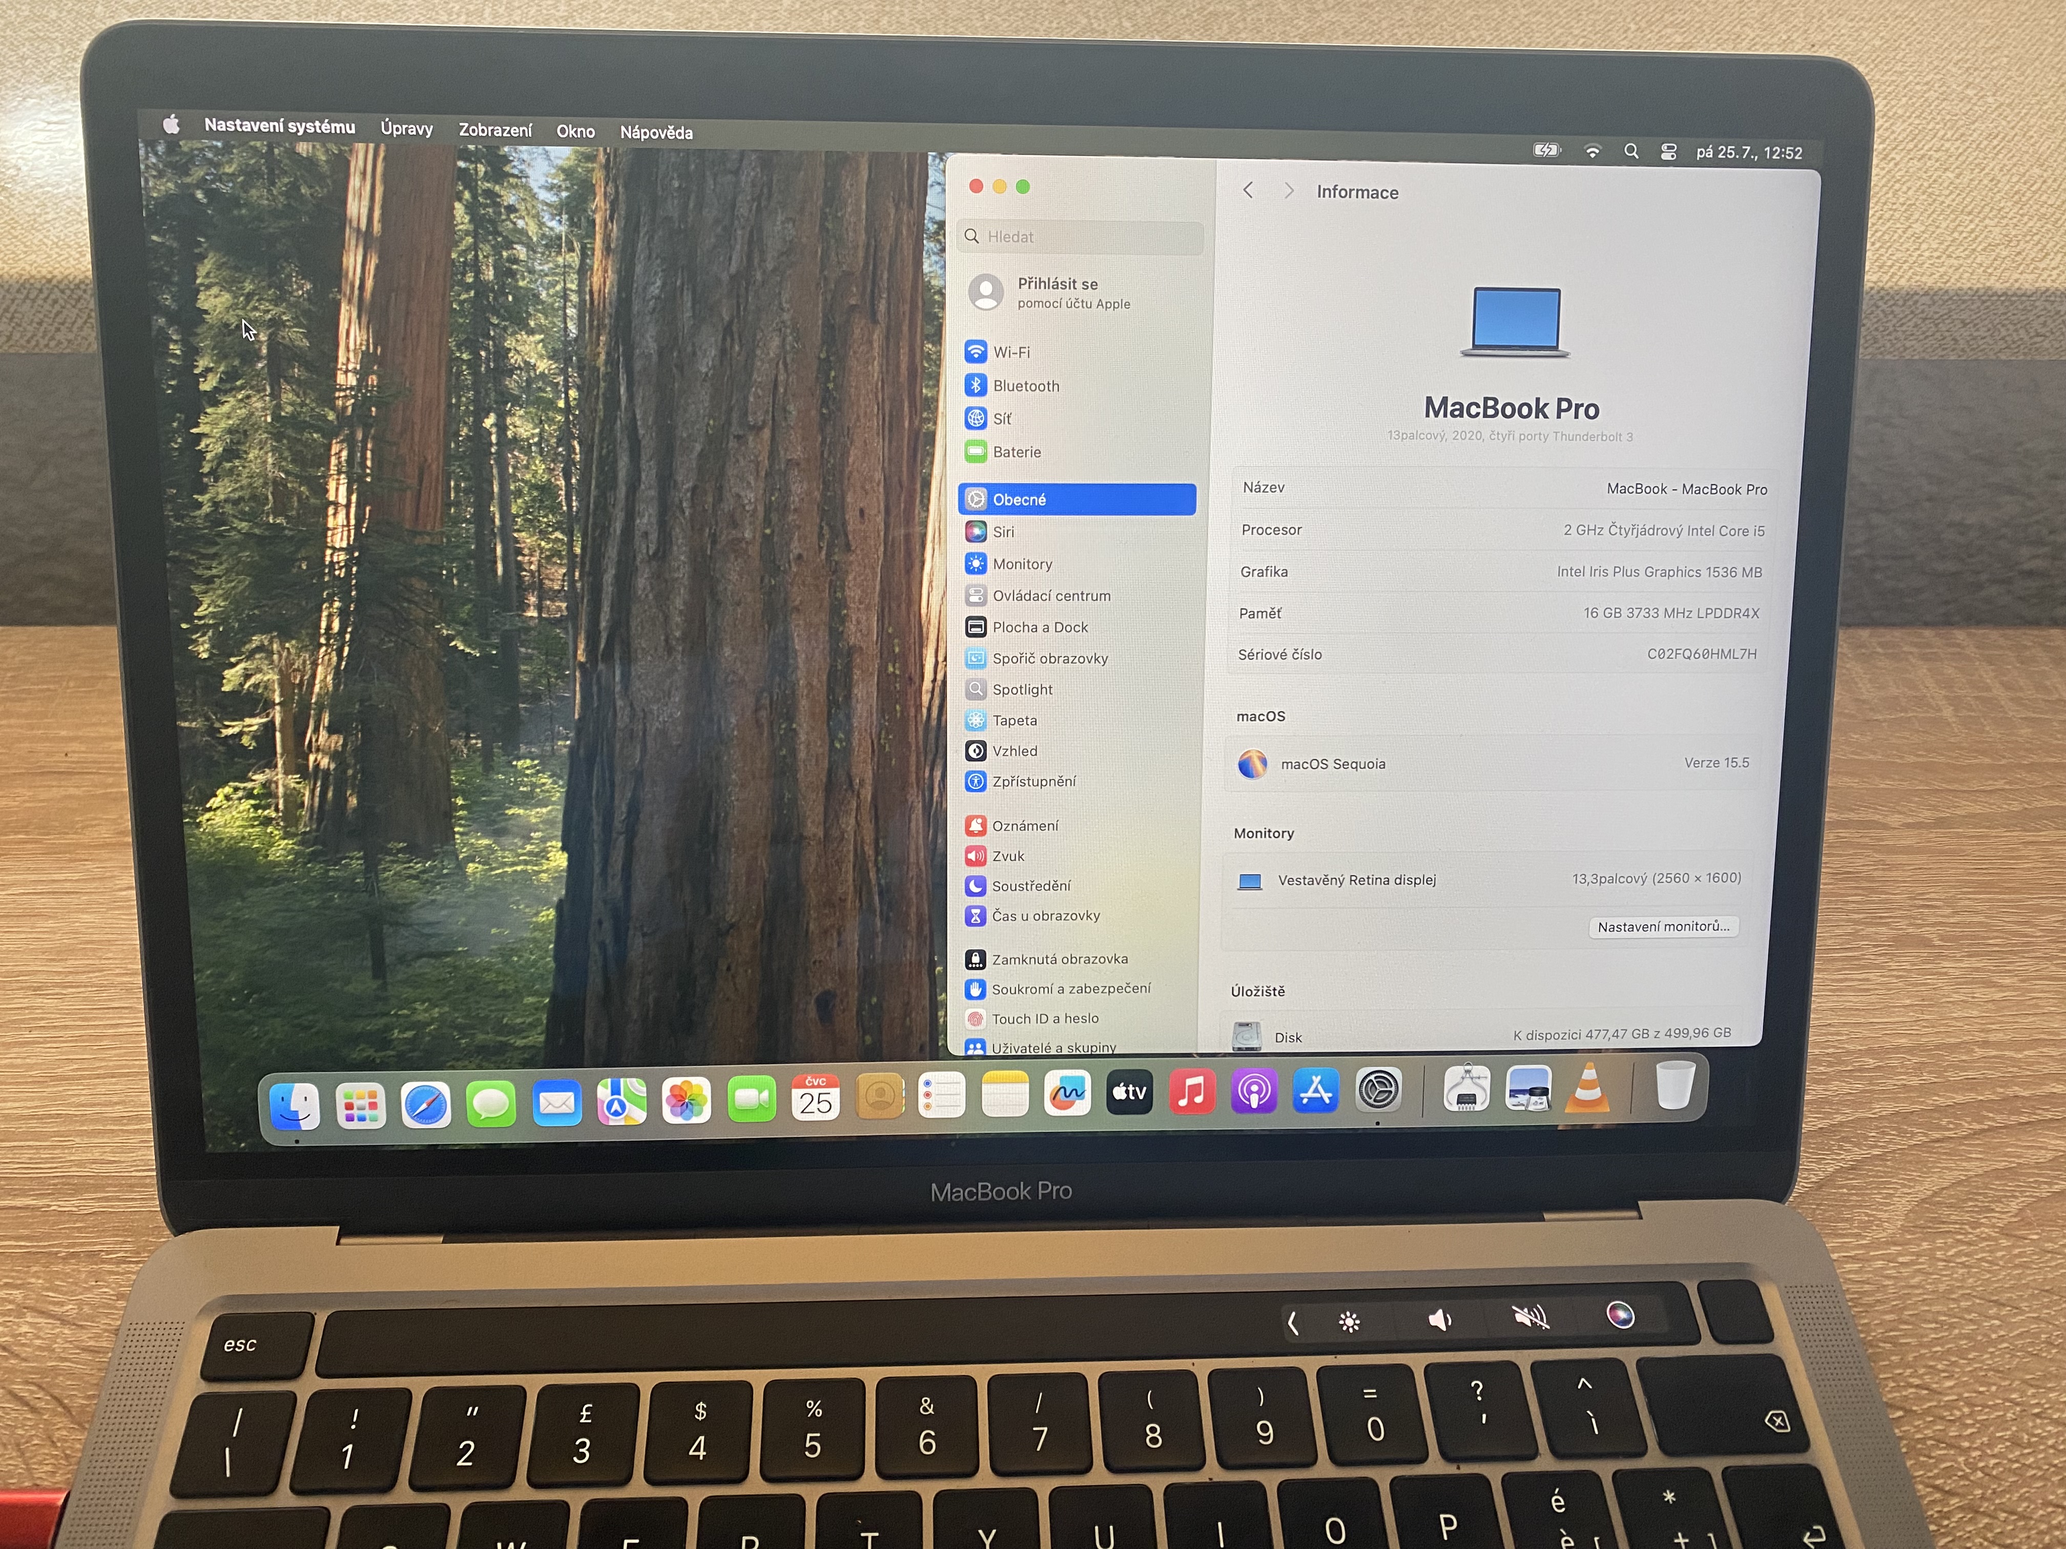2066x1549 pixels.
Task: Open Control Center in menu bar
Action: click(x=1668, y=152)
